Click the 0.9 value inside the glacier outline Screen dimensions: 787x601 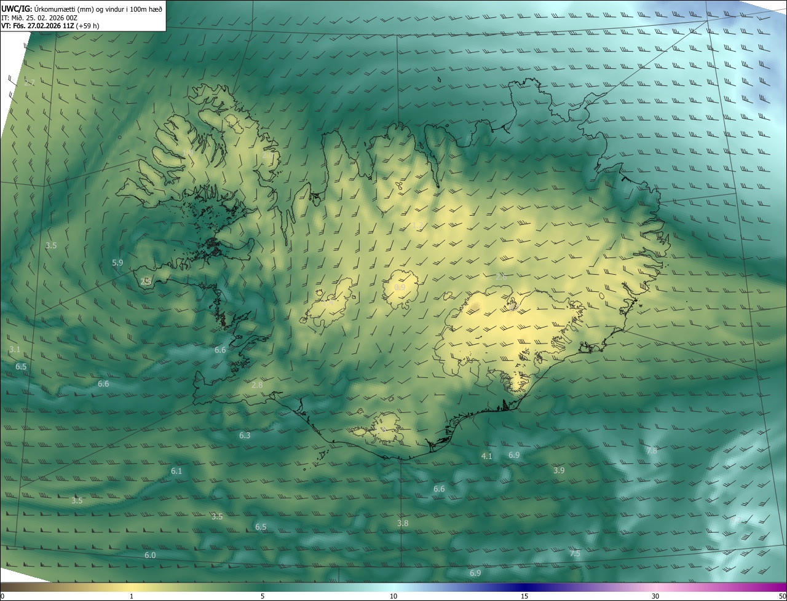coord(400,287)
